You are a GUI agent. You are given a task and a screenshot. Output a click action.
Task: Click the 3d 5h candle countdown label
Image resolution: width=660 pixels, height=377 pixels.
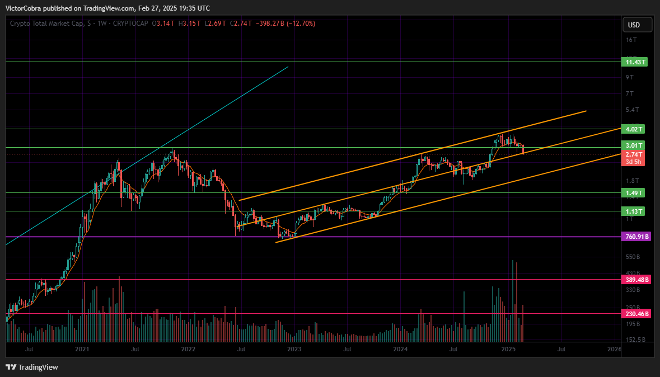633,162
